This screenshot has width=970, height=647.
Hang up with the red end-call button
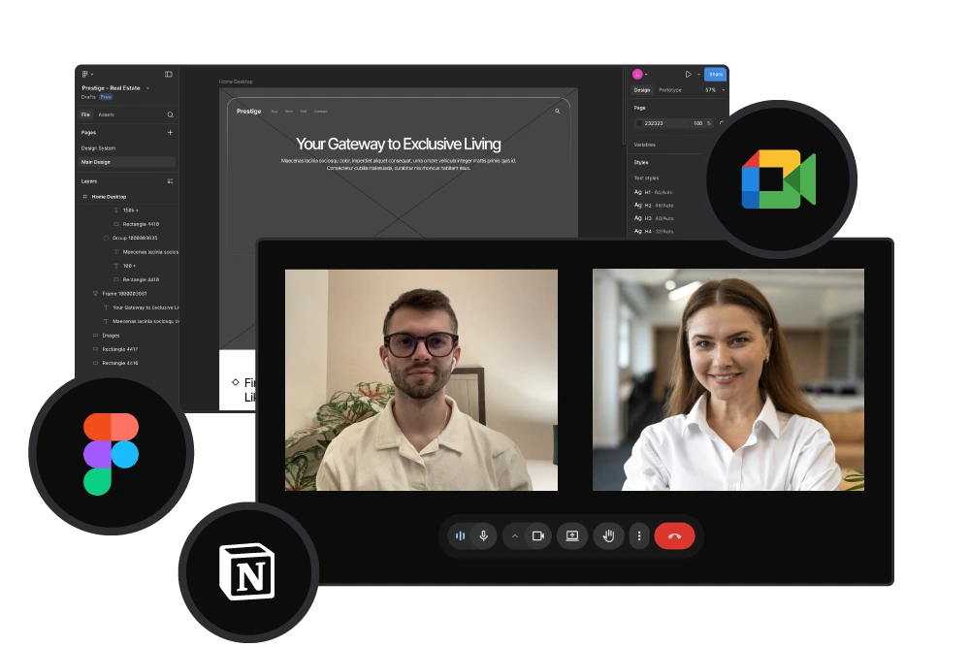tap(674, 535)
